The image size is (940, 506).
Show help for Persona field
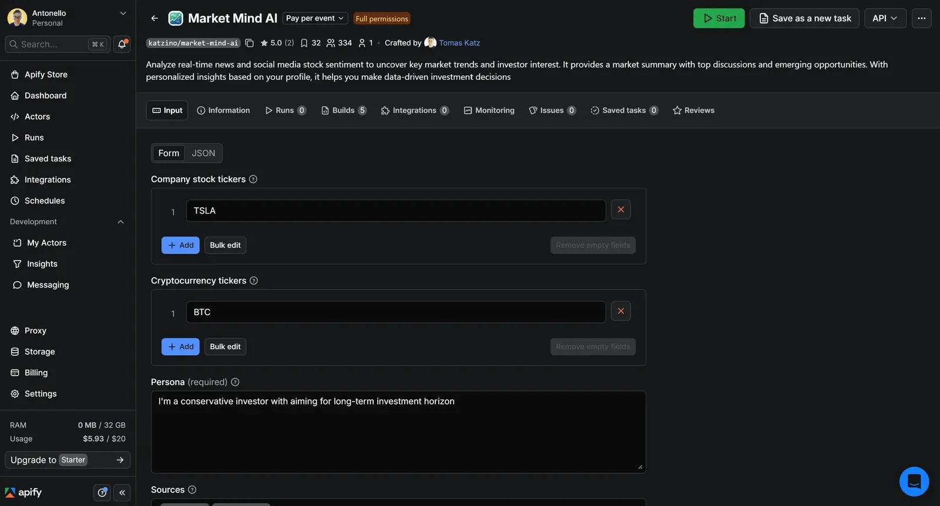(235, 382)
